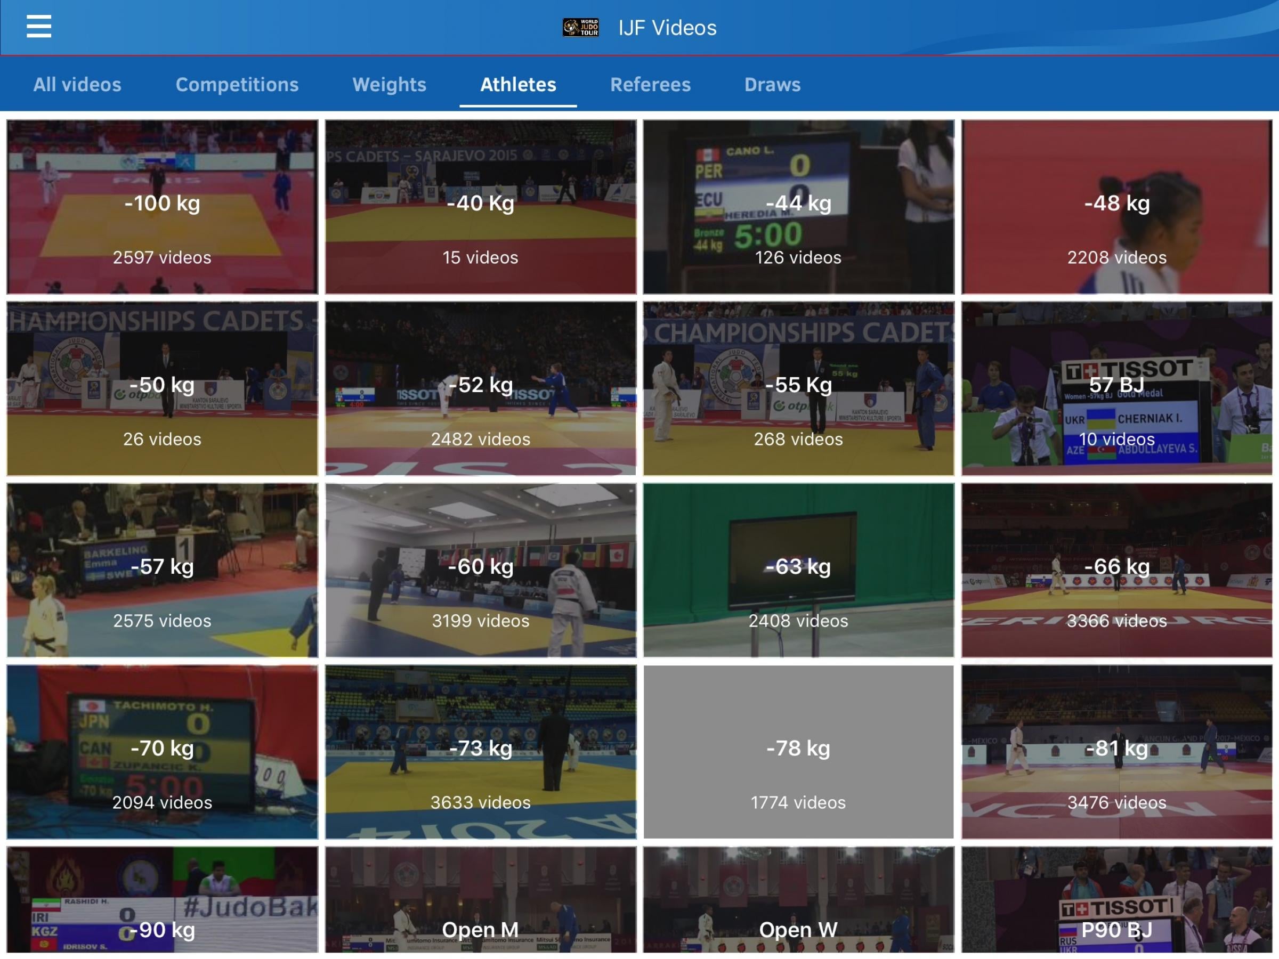This screenshot has height=959, width=1279.
Task: Open the Draws tab
Action: 772,85
